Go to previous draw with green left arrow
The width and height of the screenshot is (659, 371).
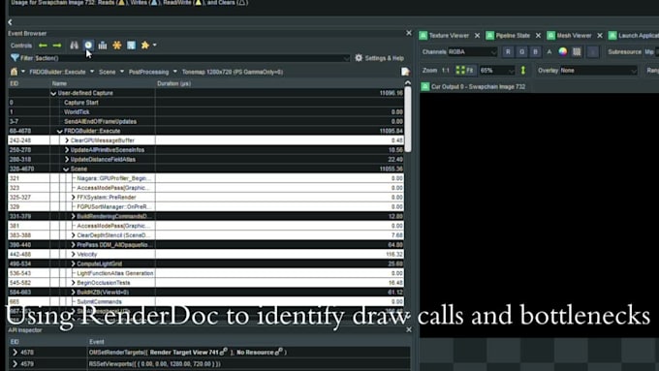[43, 46]
